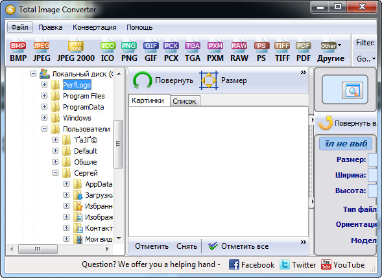Image resolution: width=382 pixels, height=278 pixels.
Task: Click the folder tree vertical scrollbar thumb
Action: [119, 144]
